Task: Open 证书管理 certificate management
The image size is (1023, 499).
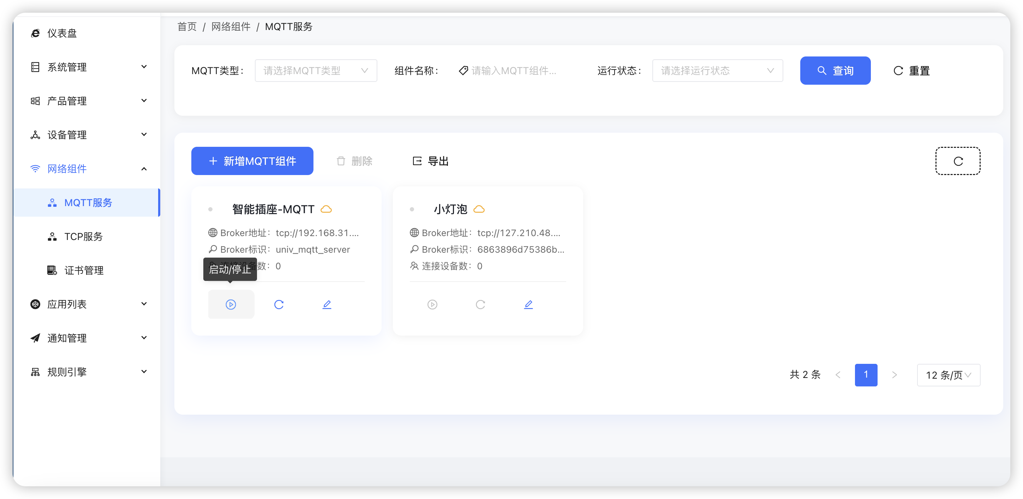Action: point(83,270)
